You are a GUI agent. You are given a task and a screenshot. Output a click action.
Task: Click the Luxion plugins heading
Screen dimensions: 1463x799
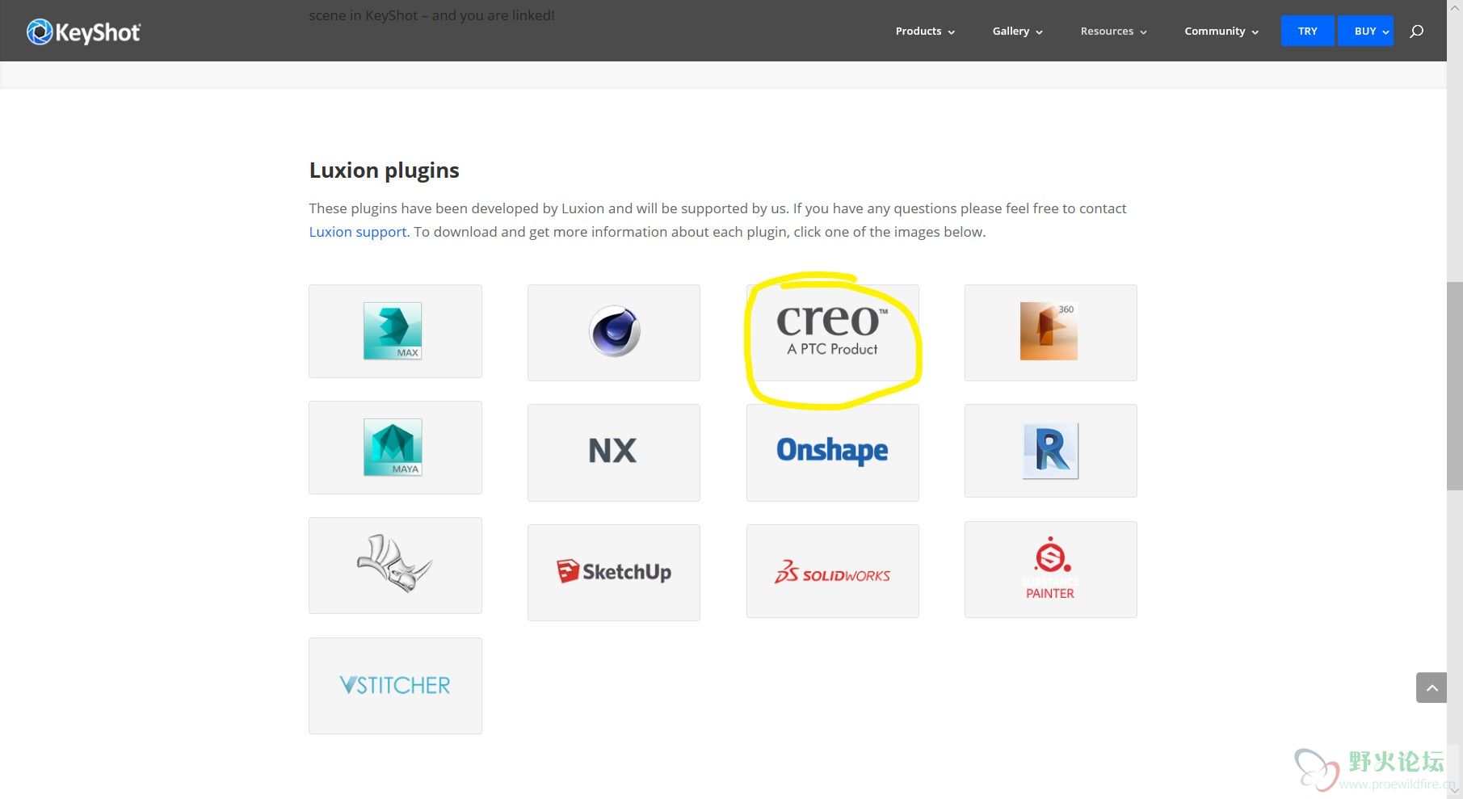[384, 170]
